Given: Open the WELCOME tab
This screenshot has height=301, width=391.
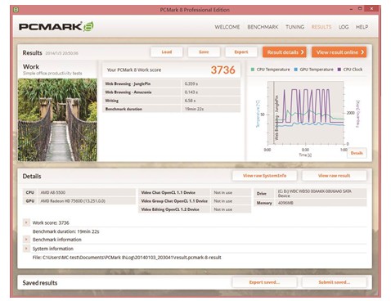Looking at the screenshot, I should click(x=227, y=27).
